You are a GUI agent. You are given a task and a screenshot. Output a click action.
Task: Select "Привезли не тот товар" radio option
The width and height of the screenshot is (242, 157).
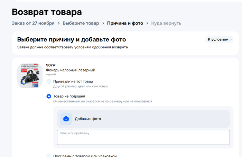point(49,82)
